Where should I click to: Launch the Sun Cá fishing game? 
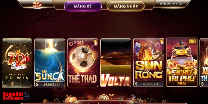pyautogui.click(x=50, y=63)
